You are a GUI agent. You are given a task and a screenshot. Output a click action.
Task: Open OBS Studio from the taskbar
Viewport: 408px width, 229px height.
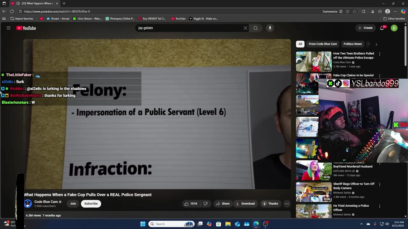click(x=266, y=224)
